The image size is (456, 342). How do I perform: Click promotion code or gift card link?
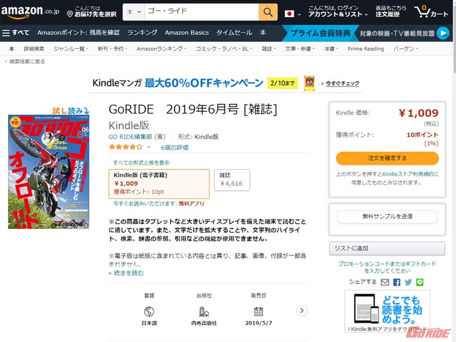click(x=387, y=267)
